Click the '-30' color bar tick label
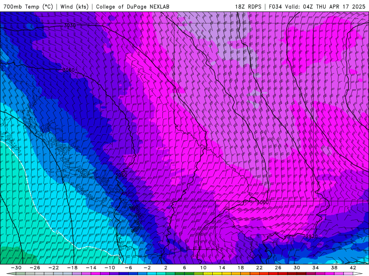This screenshot has width=369, height=276. (x=17, y=268)
